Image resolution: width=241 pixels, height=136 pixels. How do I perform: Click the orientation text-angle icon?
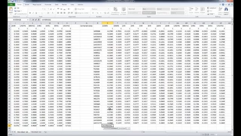click(69, 9)
